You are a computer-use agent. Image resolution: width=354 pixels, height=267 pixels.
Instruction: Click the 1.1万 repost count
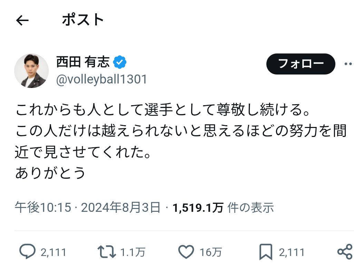133,252
